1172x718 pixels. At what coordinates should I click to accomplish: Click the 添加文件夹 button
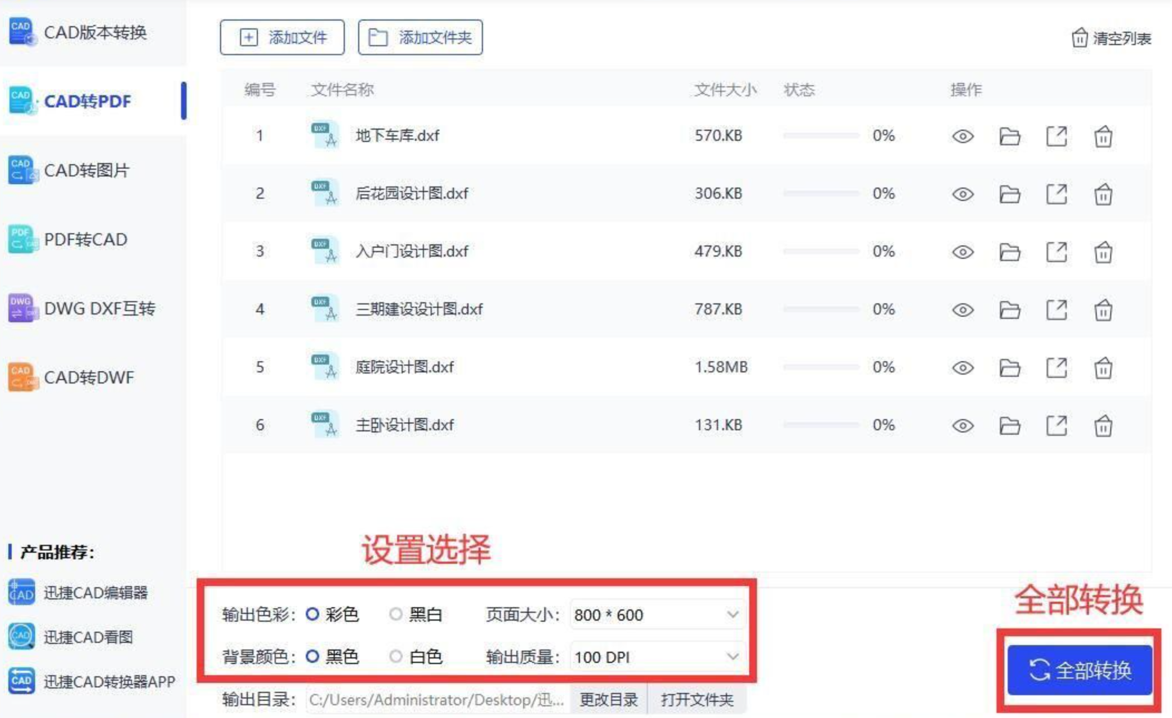pyautogui.click(x=421, y=37)
